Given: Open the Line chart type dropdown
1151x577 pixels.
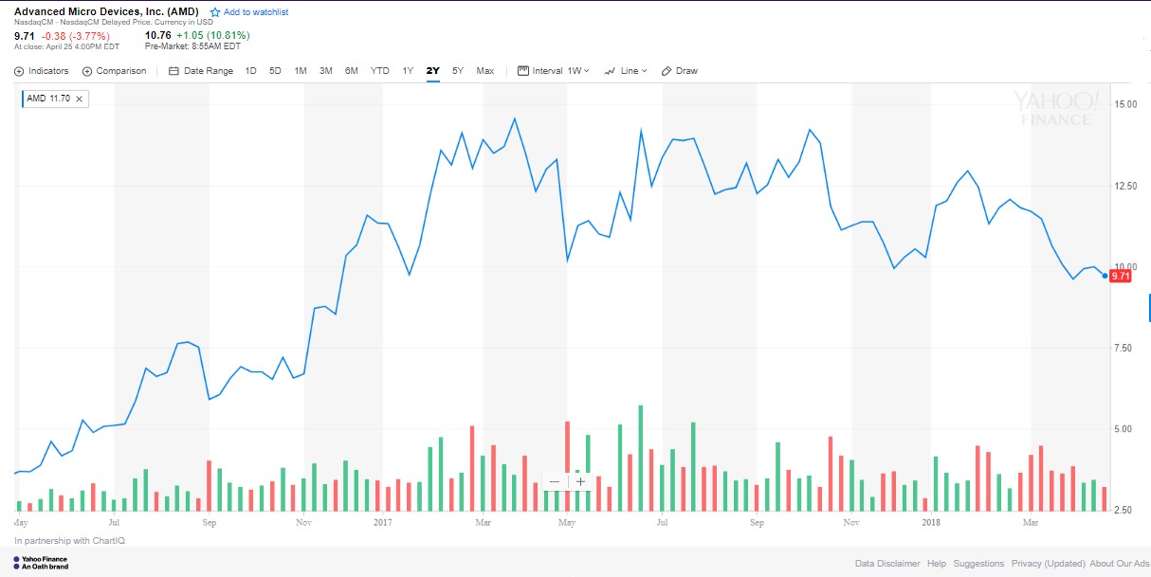Looking at the screenshot, I should click(626, 71).
